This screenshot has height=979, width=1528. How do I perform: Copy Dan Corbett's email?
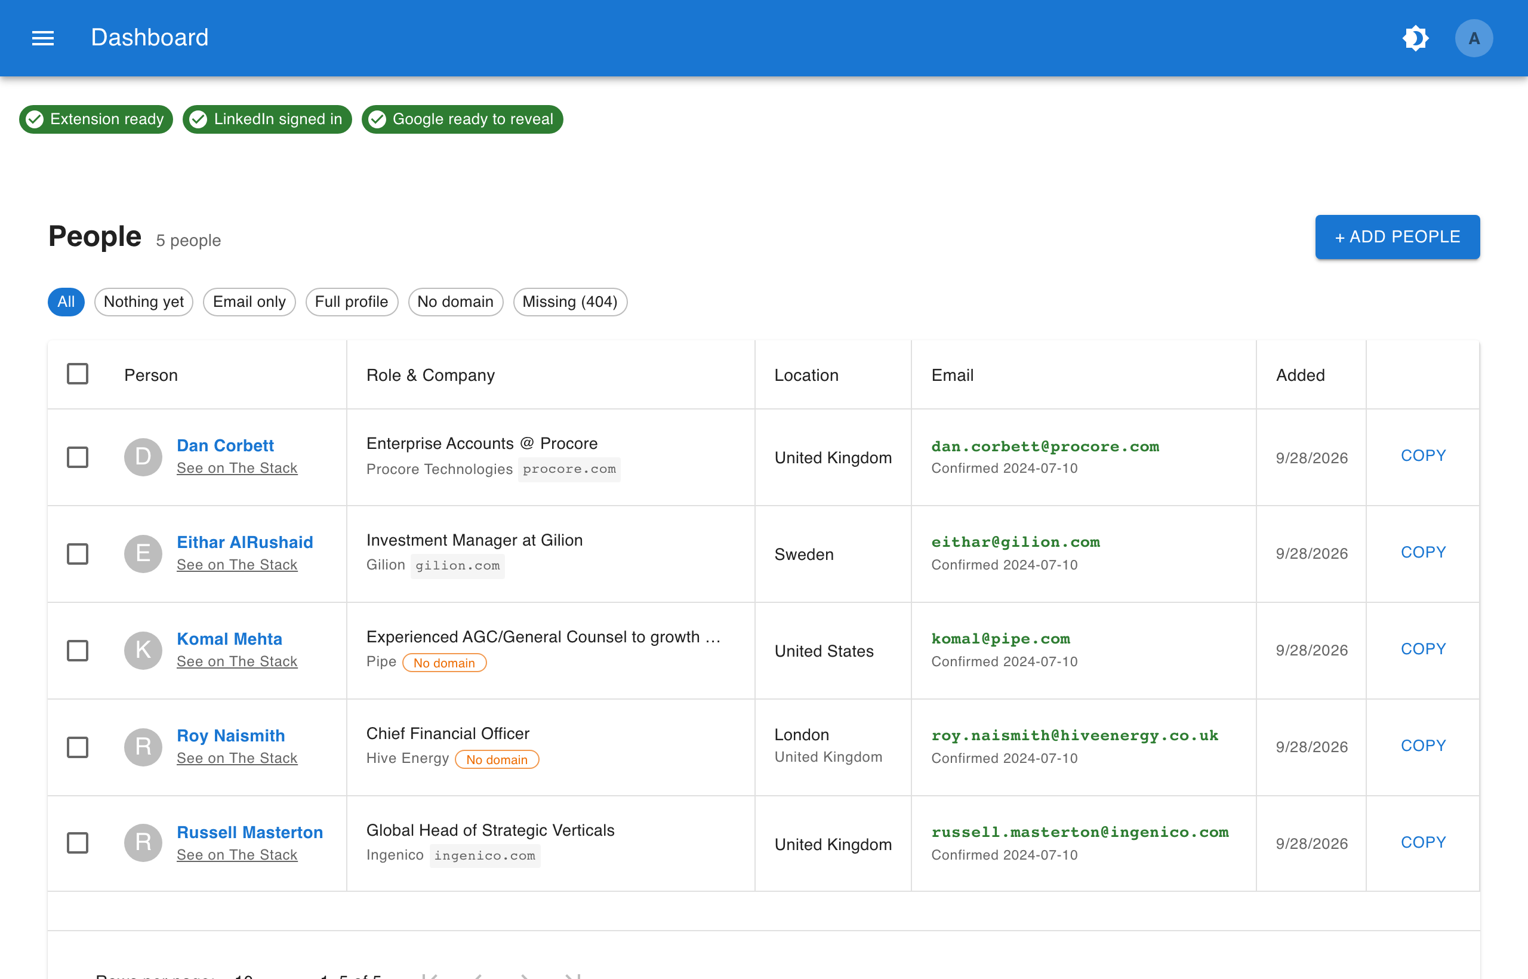pos(1423,455)
